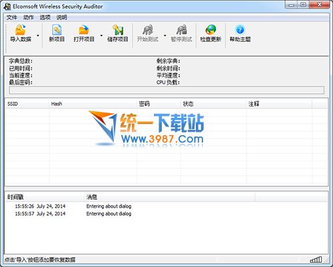The width and height of the screenshot is (333, 267).
Task: Open the 文件 menu
Action: coord(12,17)
